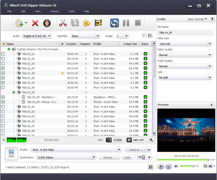Start ripping with the blue Convert button
Image resolution: width=217 pixels, height=180 pixels.
115,23
